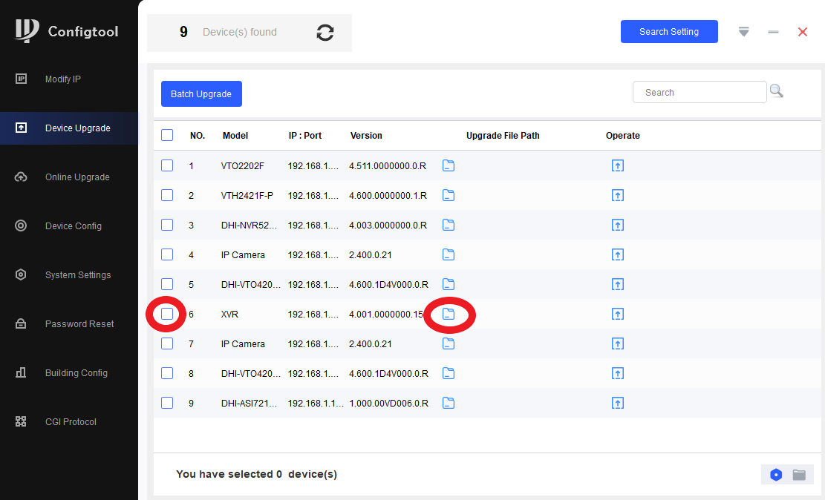The height and width of the screenshot is (500, 825).
Task: Click the blue hexagon icon at bottom right
Action: 775,475
